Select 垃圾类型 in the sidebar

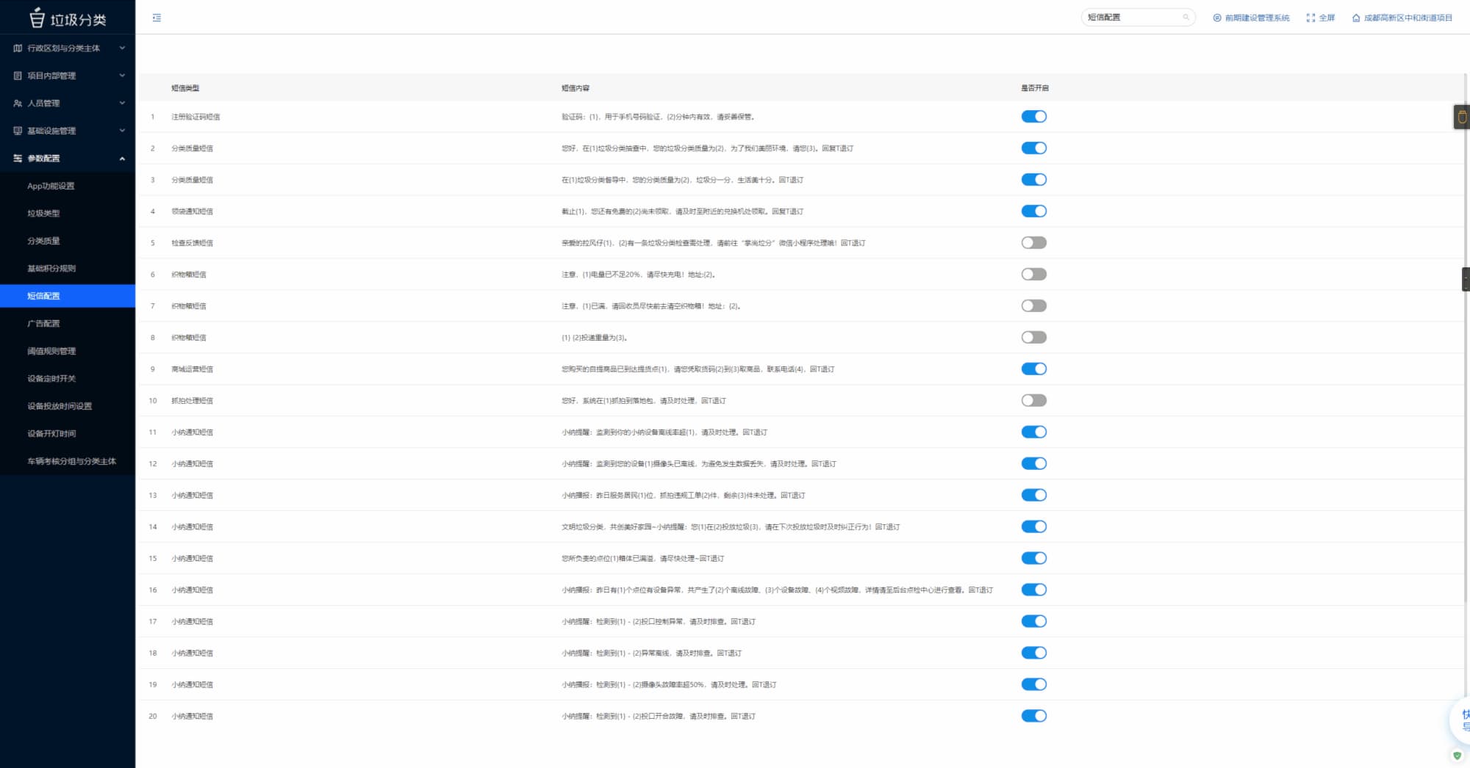[43, 214]
